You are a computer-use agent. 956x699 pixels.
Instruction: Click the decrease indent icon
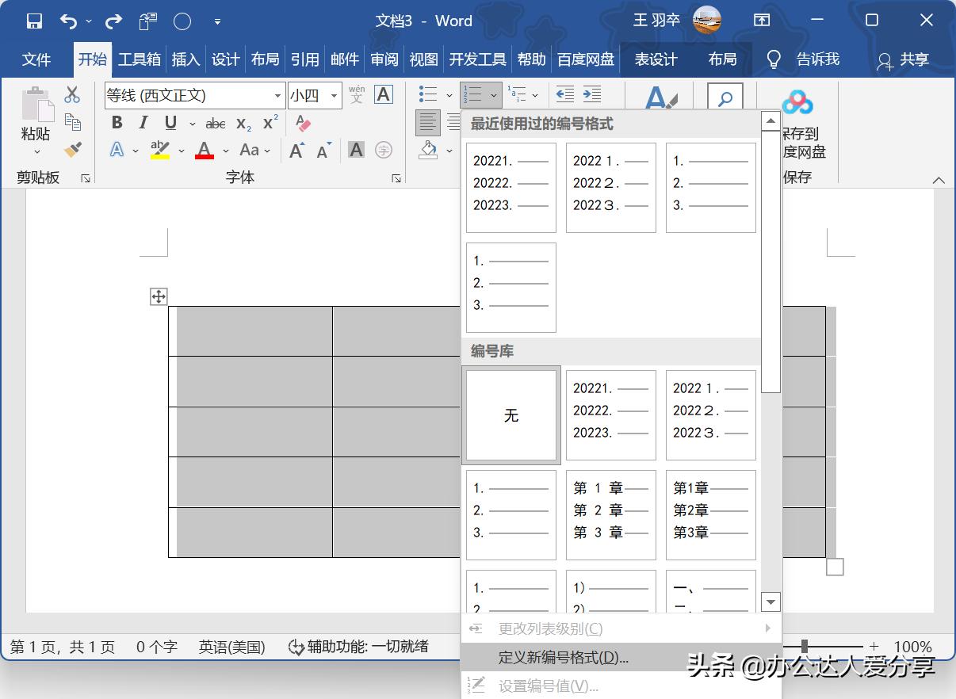coord(564,94)
